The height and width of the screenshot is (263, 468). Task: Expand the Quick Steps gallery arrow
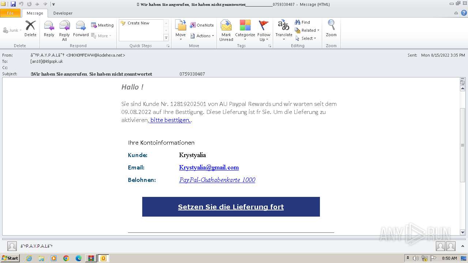tap(166, 38)
